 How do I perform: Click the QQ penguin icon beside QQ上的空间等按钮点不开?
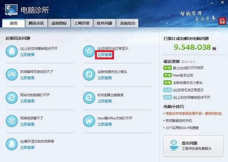coord(12,51)
